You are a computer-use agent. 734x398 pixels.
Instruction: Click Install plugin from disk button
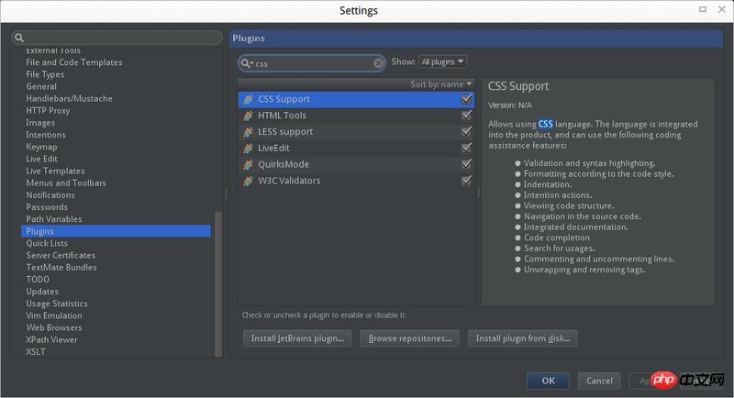pos(523,338)
